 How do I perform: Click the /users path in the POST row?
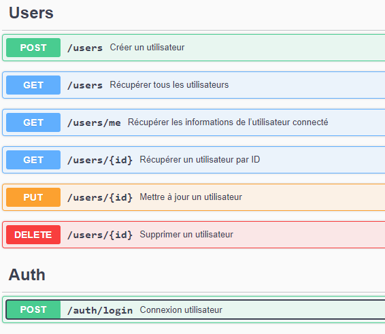click(85, 48)
